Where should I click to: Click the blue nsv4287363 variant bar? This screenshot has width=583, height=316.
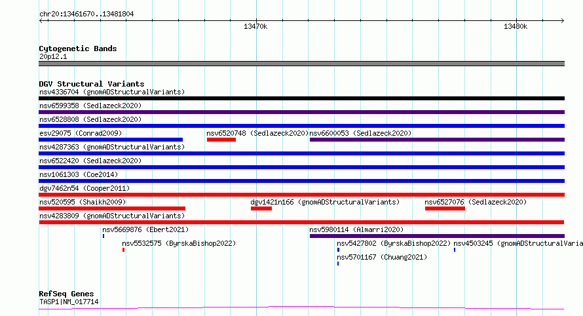point(301,153)
